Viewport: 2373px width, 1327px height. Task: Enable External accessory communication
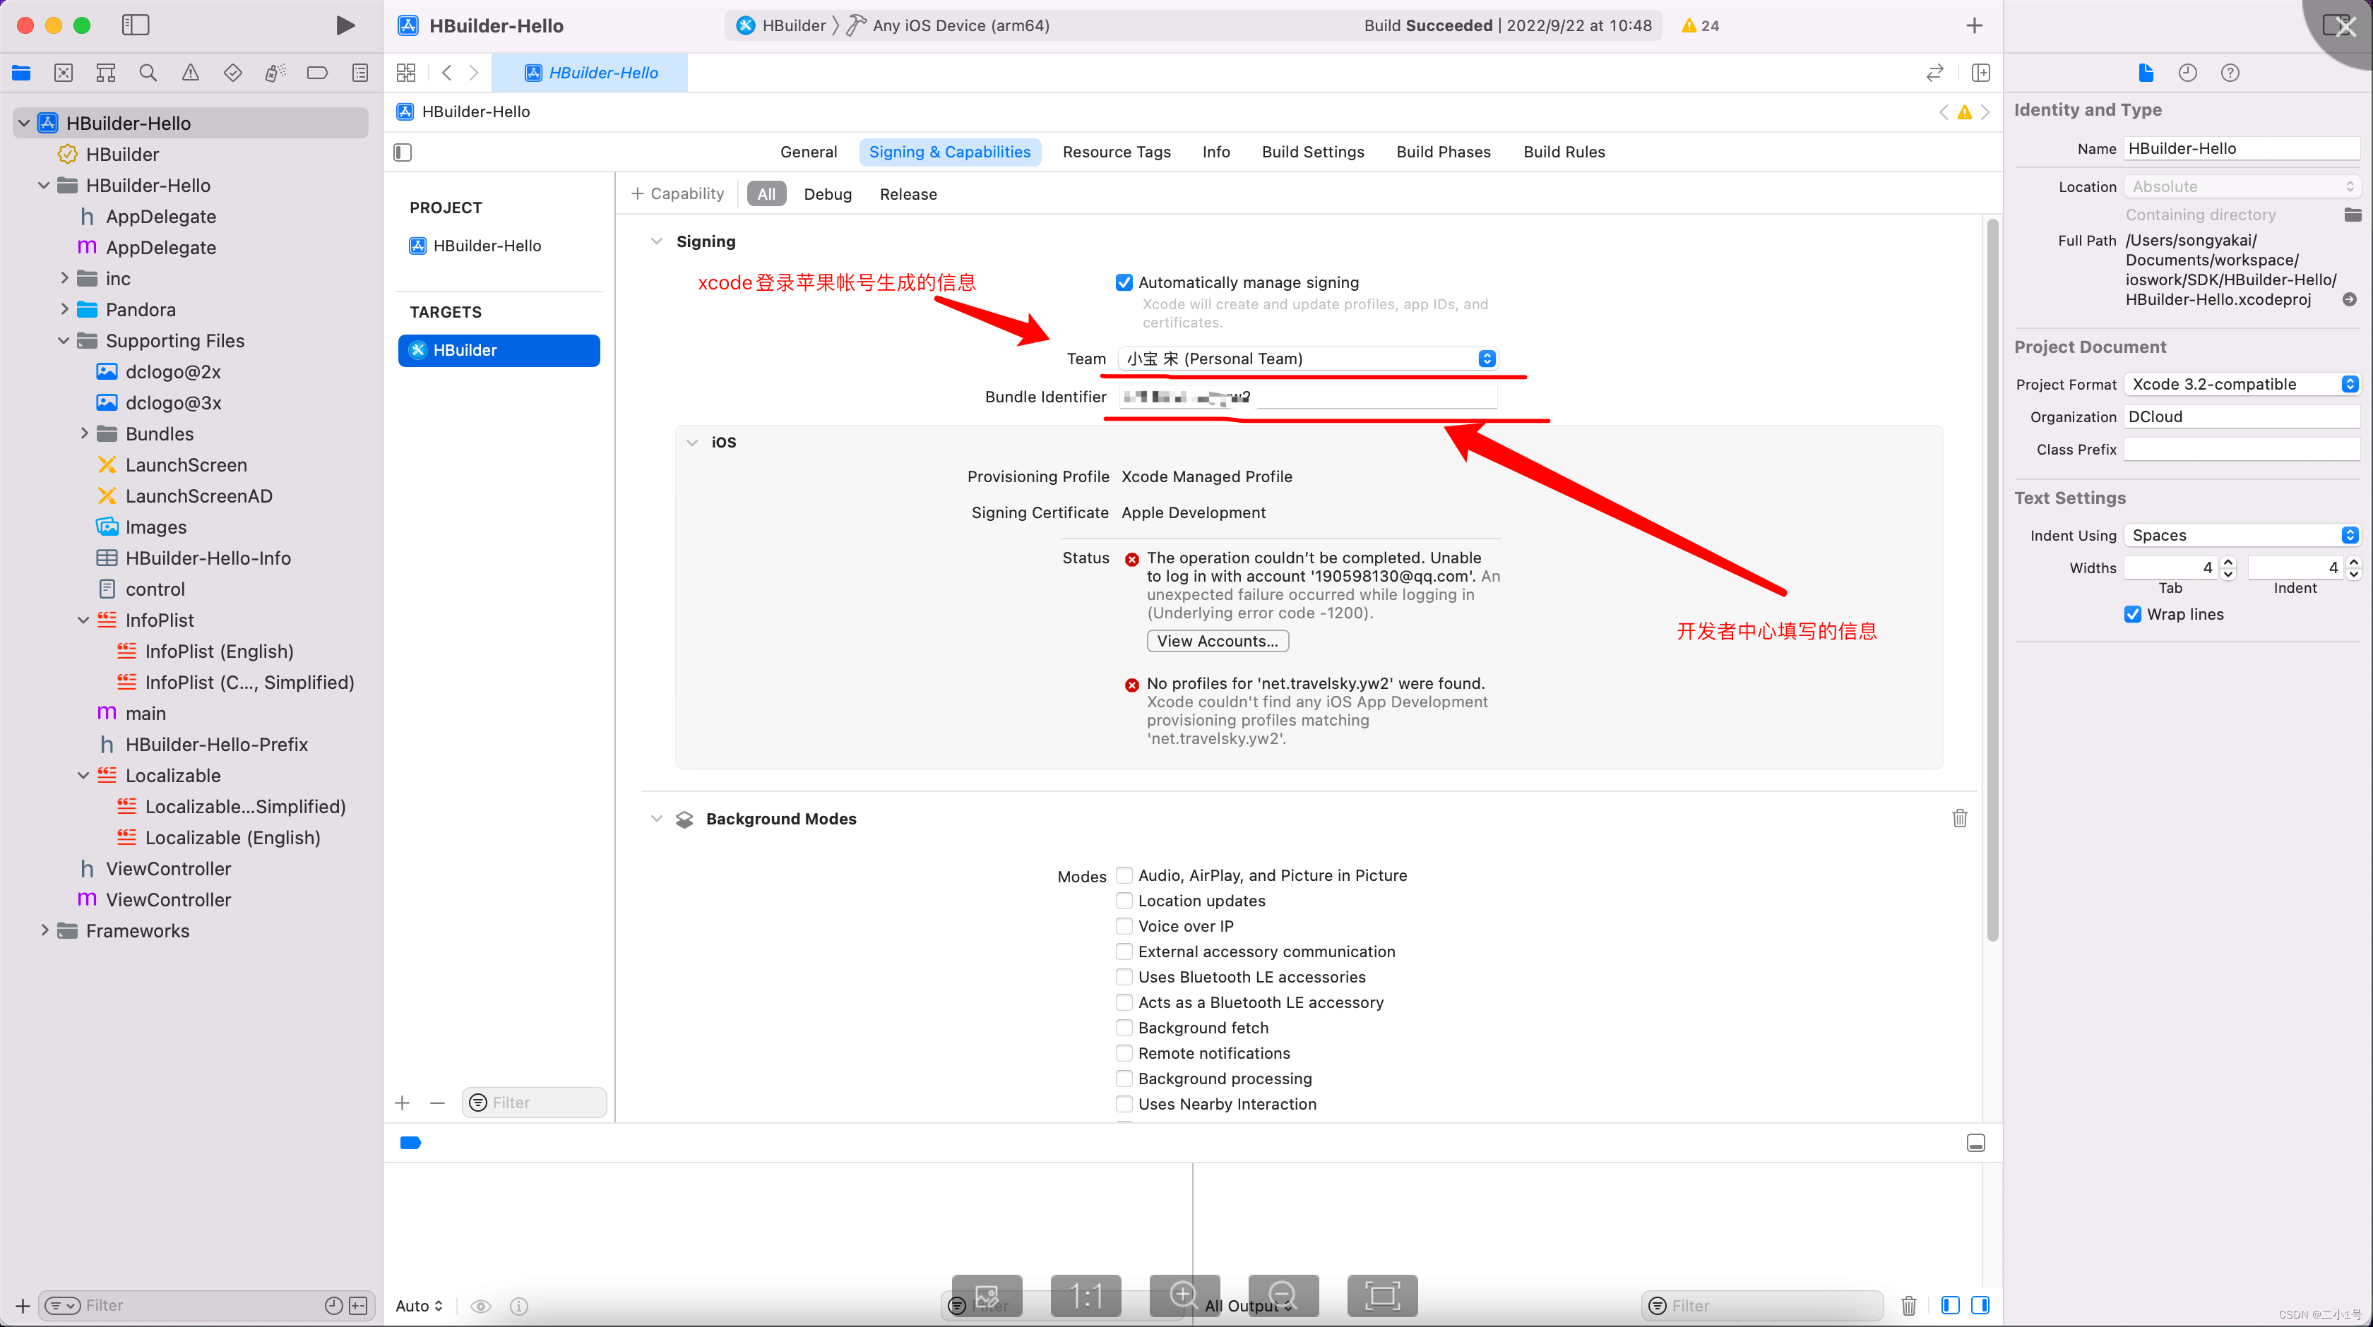tap(1124, 951)
